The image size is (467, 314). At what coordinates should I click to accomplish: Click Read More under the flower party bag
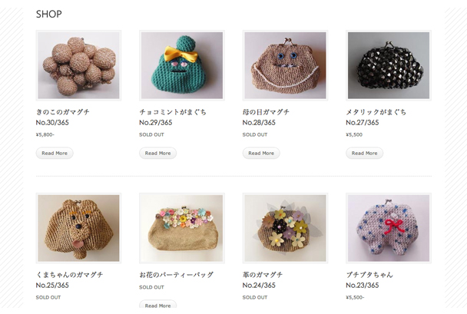pos(158,305)
